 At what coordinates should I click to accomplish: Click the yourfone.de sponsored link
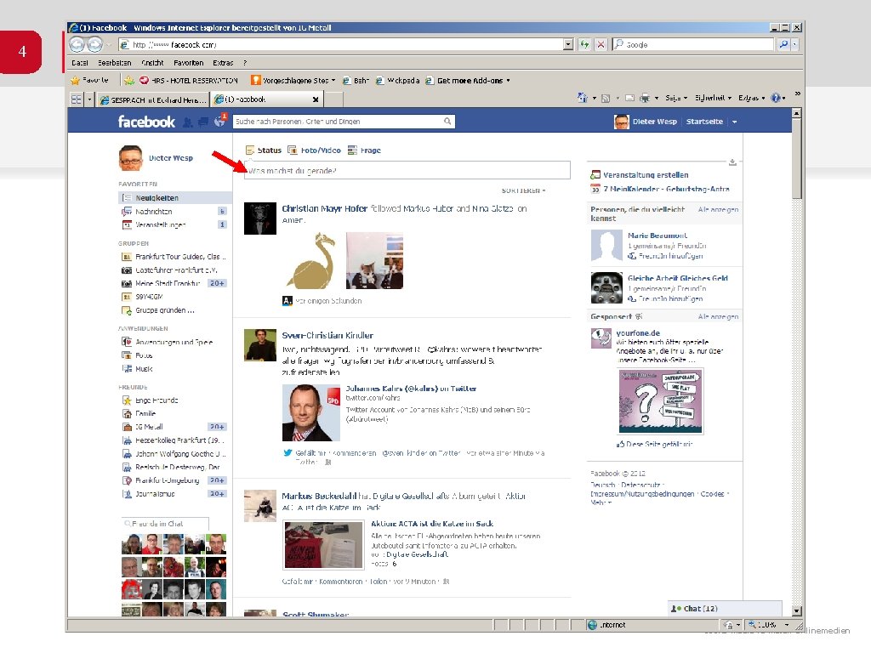tap(638, 333)
